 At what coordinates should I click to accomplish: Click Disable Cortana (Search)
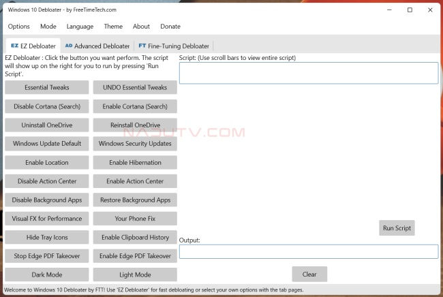pyautogui.click(x=47, y=106)
